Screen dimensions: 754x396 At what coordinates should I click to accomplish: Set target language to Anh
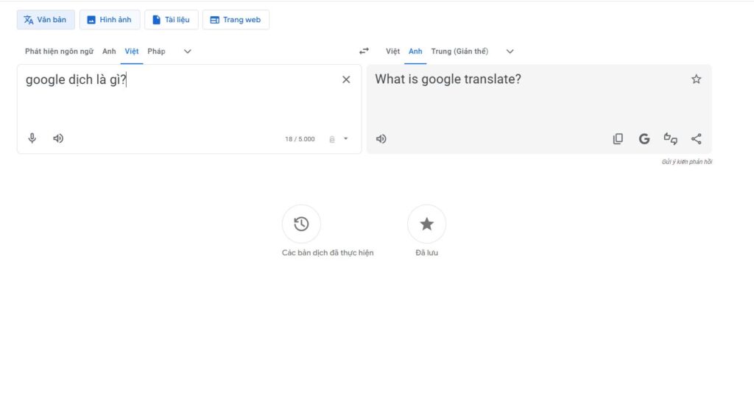coord(415,52)
